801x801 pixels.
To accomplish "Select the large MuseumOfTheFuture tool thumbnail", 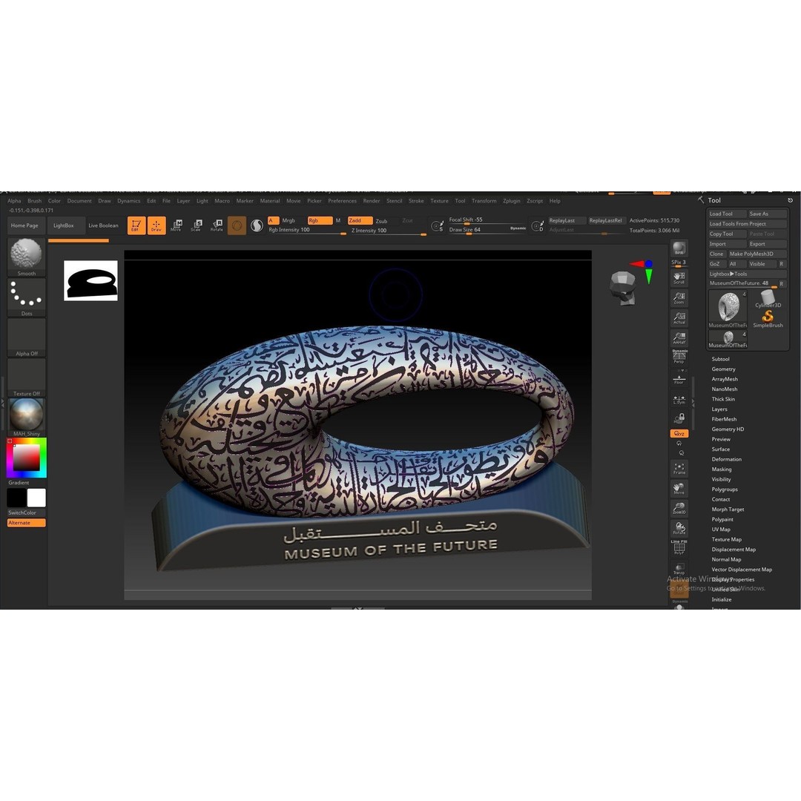I will point(728,309).
